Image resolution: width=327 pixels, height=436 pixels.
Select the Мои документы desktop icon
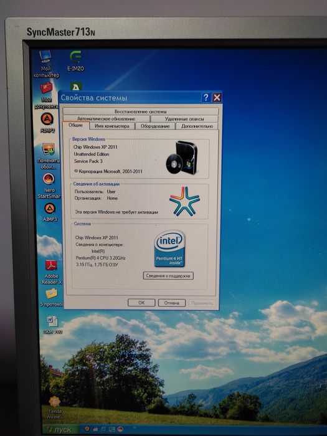(x=47, y=95)
